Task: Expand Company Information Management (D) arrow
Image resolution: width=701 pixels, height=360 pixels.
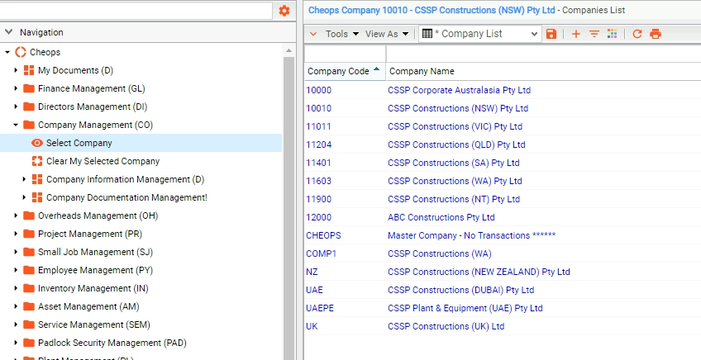Action: (x=24, y=179)
